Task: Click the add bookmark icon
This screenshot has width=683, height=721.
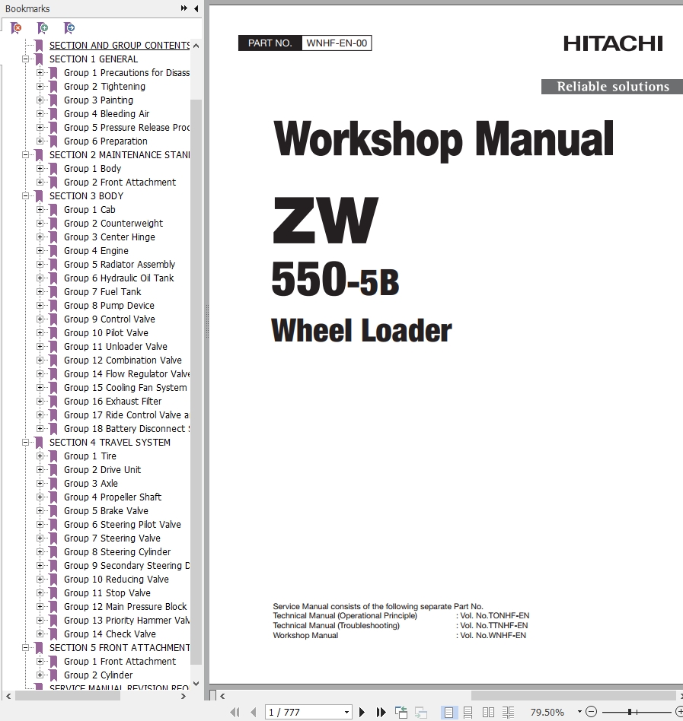Action: [x=43, y=28]
